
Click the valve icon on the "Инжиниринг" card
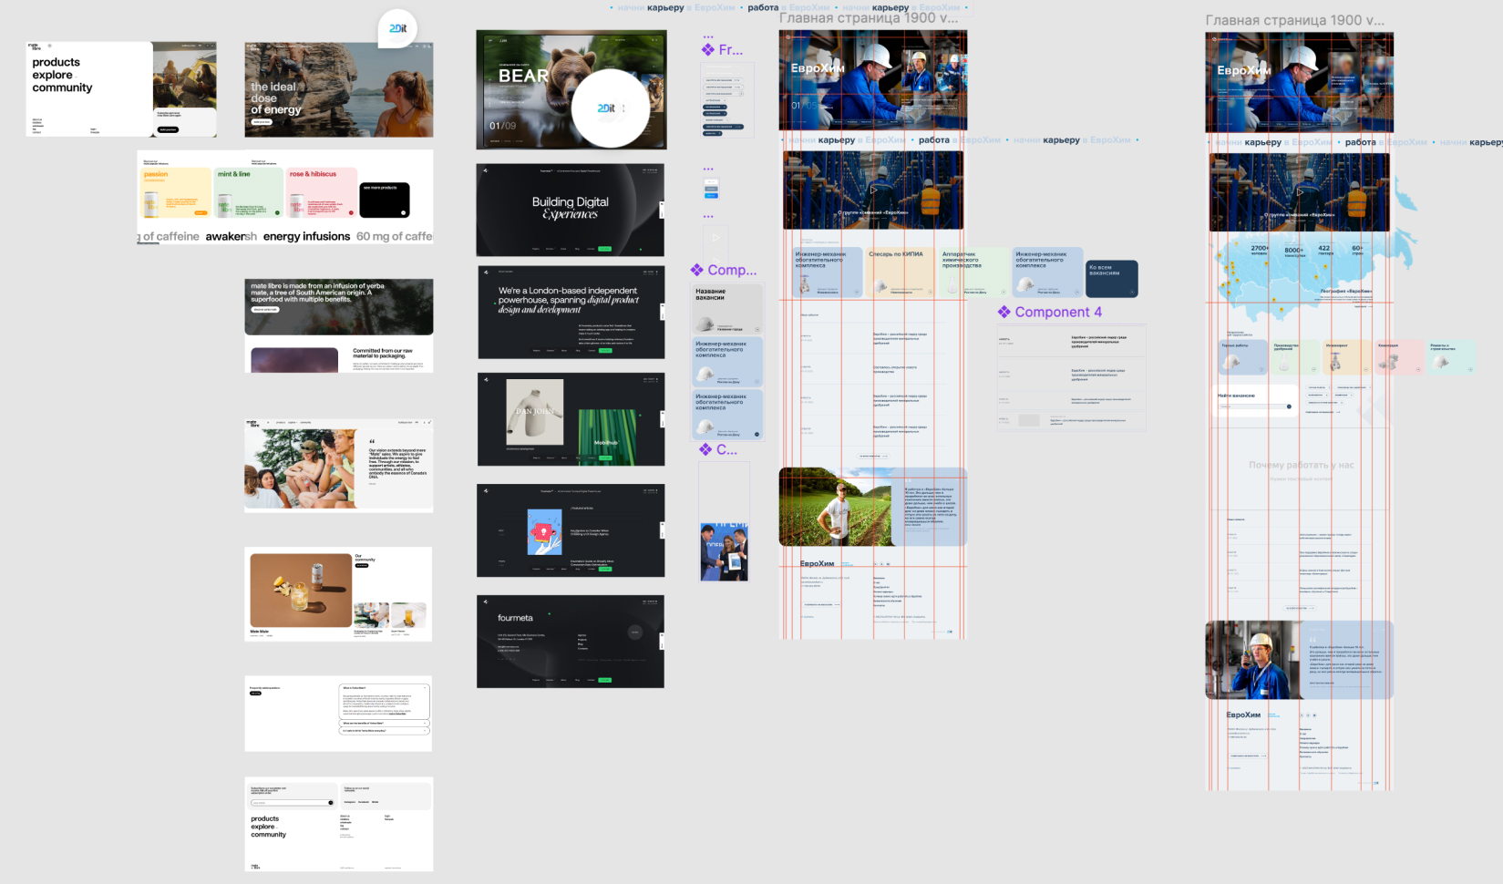[1335, 363]
